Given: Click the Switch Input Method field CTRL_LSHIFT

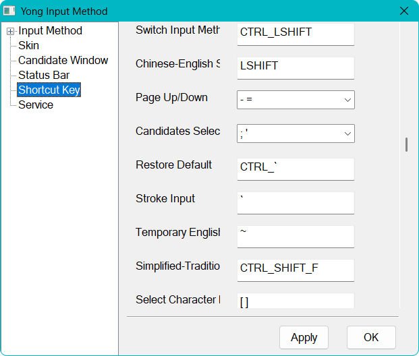Looking at the screenshot, I should pos(296,34).
